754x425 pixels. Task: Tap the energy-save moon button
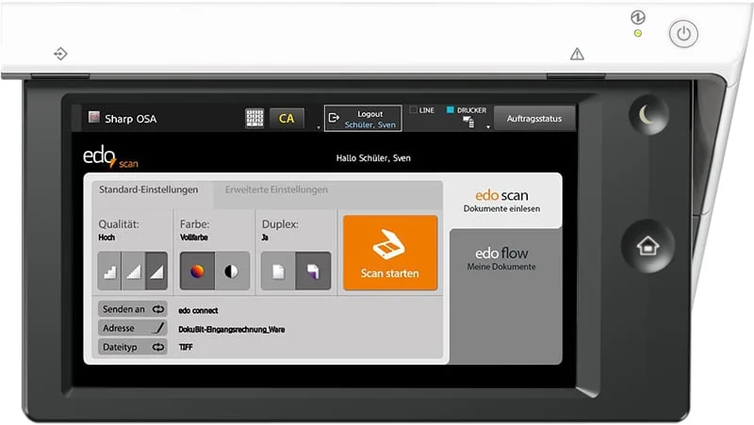[648, 115]
